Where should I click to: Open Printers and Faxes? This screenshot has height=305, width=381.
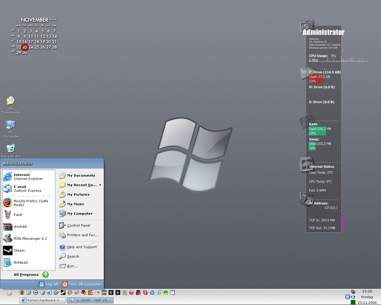(x=80, y=235)
